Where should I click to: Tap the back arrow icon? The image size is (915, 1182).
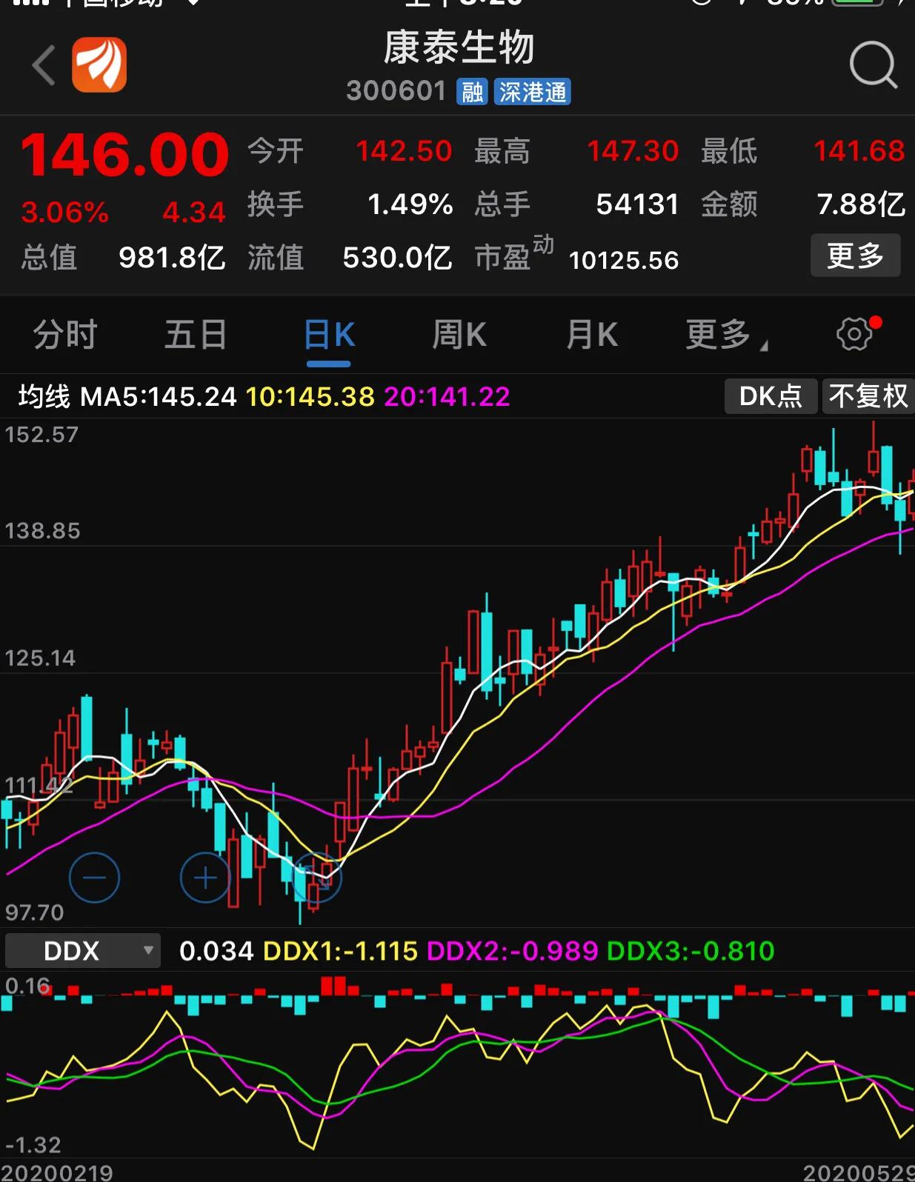click(x=44, y=65)
